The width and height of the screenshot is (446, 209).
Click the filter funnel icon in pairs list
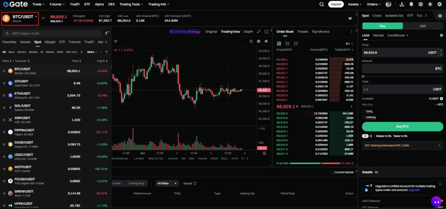(x=107, y=52)
